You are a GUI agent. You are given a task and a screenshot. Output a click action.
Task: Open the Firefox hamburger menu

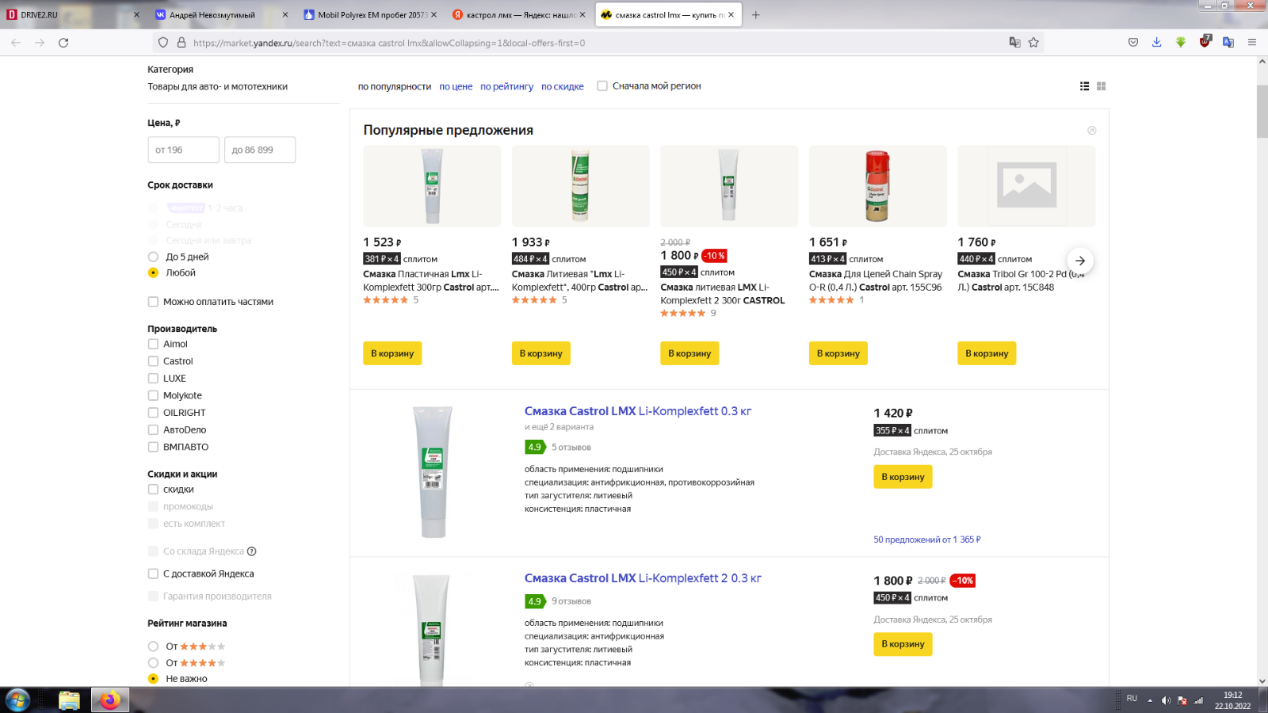tap(1252, 43)
